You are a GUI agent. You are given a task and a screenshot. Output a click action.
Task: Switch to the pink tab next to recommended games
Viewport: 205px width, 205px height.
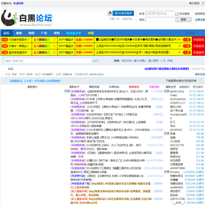tap(154, 87)
